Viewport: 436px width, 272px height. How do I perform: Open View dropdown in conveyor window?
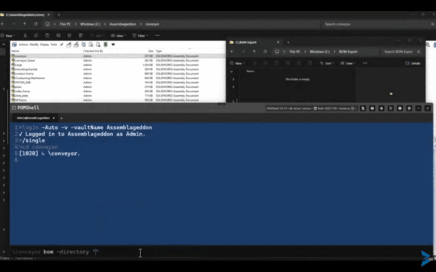(118, 36)
